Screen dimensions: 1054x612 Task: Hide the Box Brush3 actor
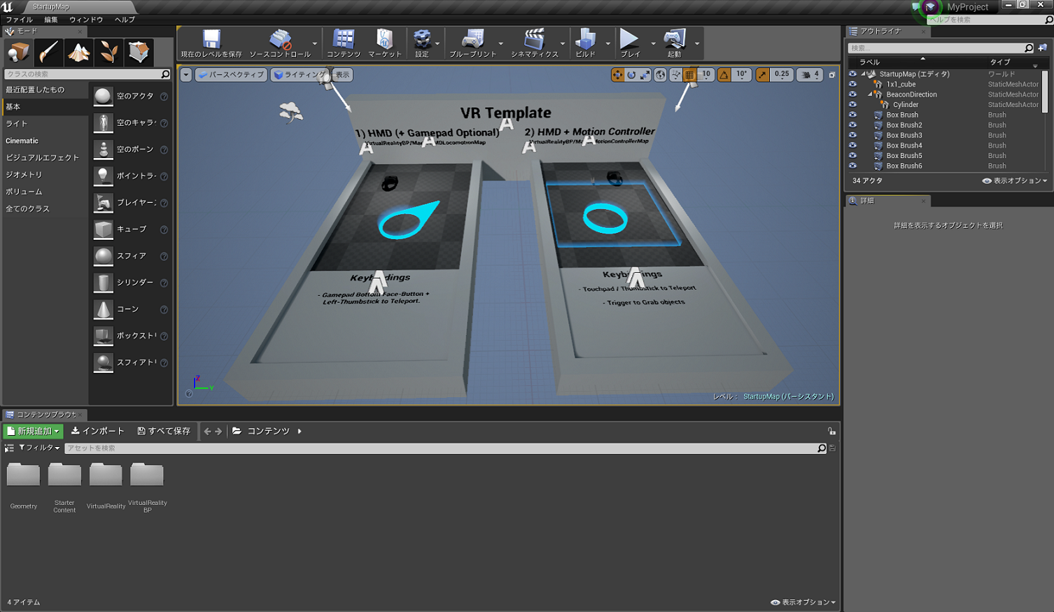tap(852, 135)
